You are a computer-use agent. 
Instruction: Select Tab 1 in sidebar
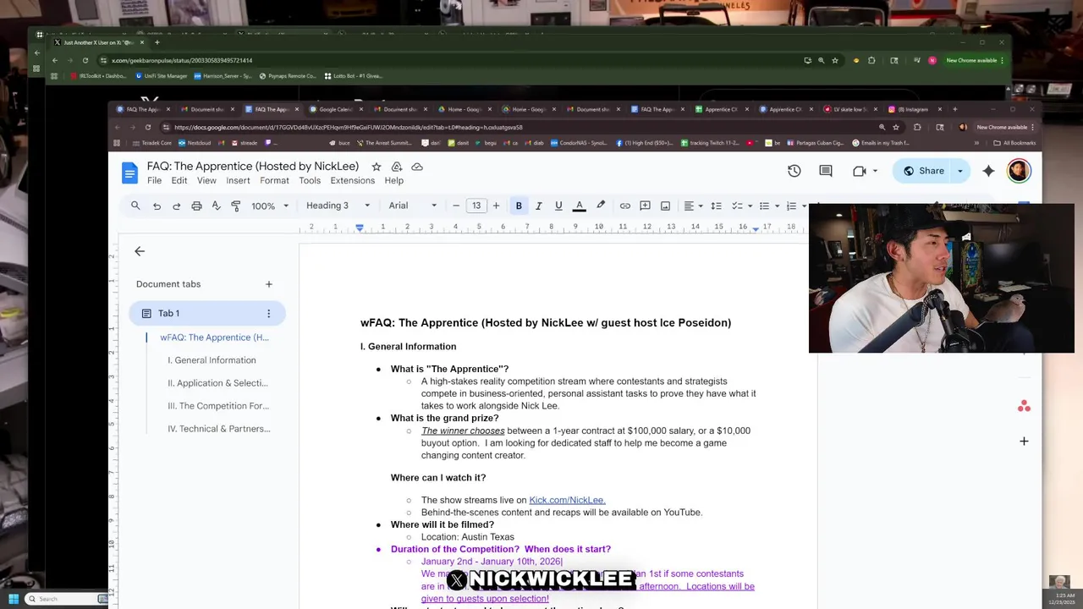(207, 314)
